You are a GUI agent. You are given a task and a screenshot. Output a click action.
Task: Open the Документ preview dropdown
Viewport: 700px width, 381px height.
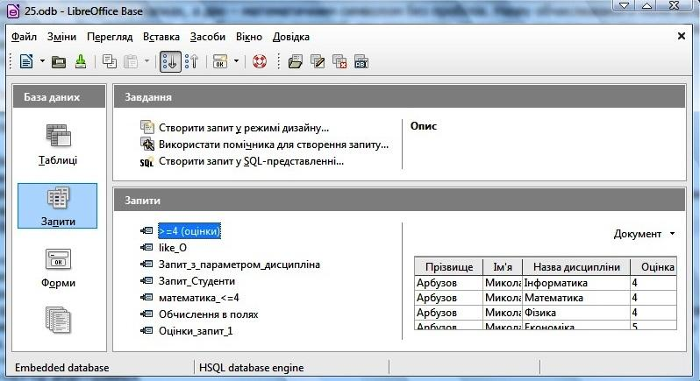click(644, 234)
